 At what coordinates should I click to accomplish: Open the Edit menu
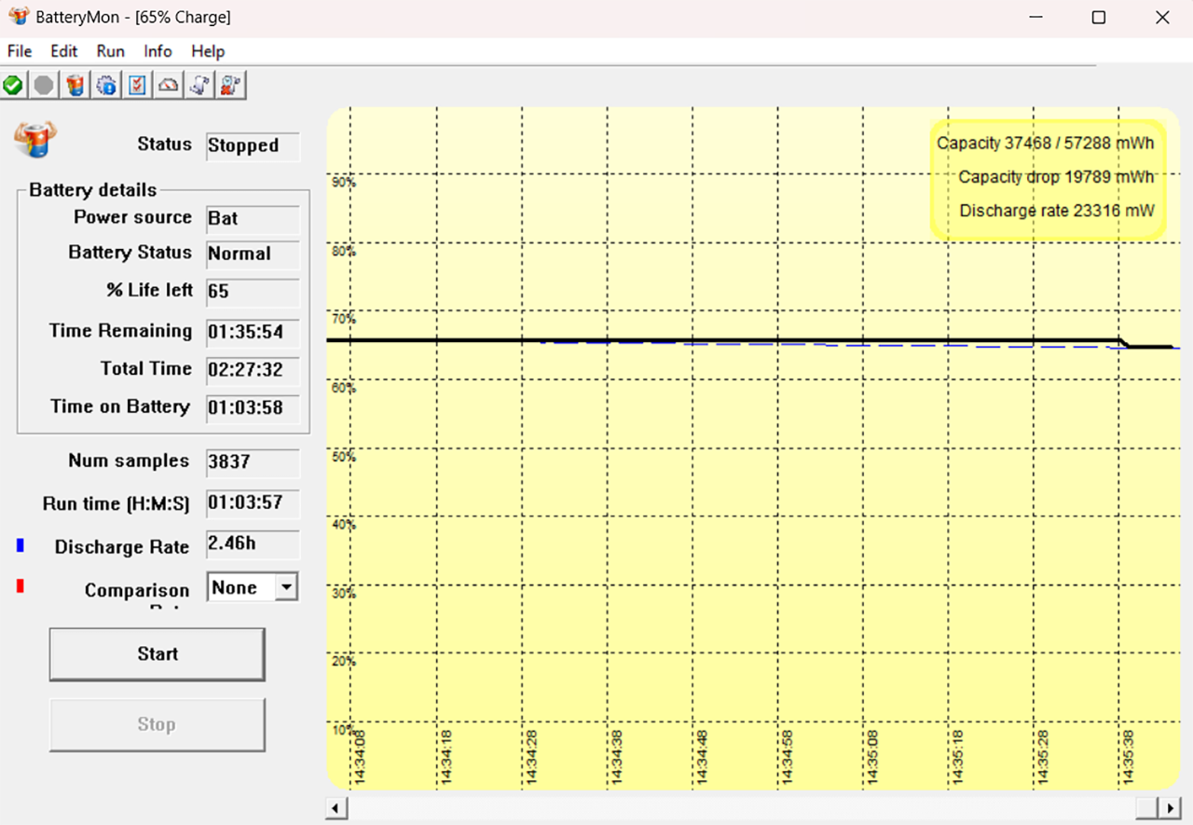(64, 51)
